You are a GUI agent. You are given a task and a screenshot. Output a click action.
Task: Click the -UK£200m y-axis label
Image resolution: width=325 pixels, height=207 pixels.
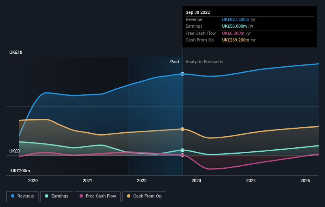pos(20,171)
